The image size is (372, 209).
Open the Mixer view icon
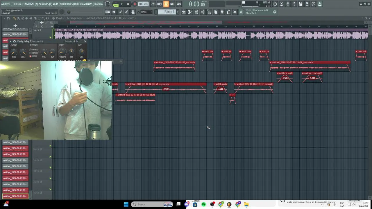click(x=203, y=12)
